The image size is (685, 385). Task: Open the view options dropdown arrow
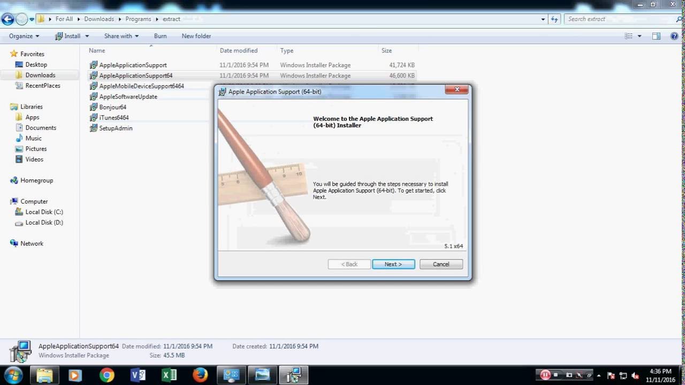(x=640, y=36)
